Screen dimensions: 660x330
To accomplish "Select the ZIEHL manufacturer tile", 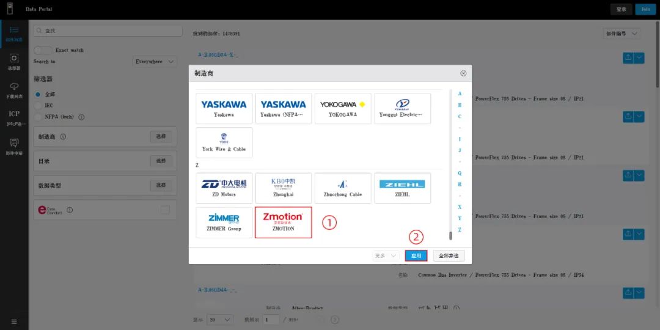I will click(402, 188).
